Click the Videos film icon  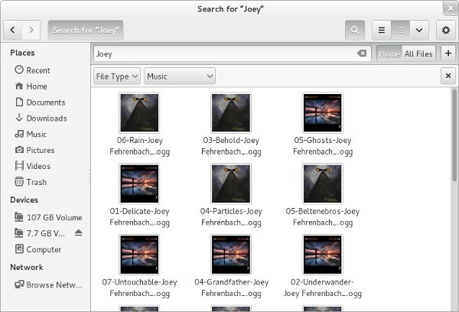[19, 165]
